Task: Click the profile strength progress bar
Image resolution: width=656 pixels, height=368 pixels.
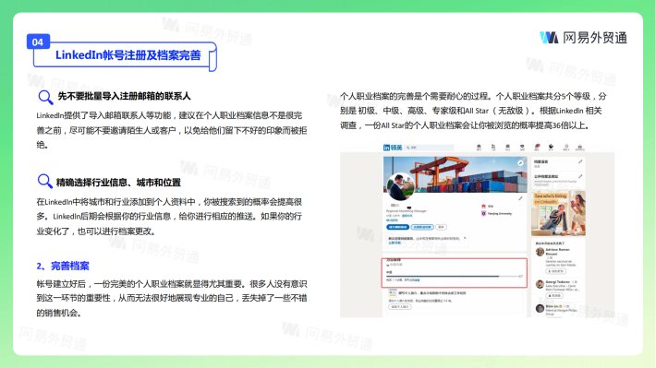Action: click(455, 276)
